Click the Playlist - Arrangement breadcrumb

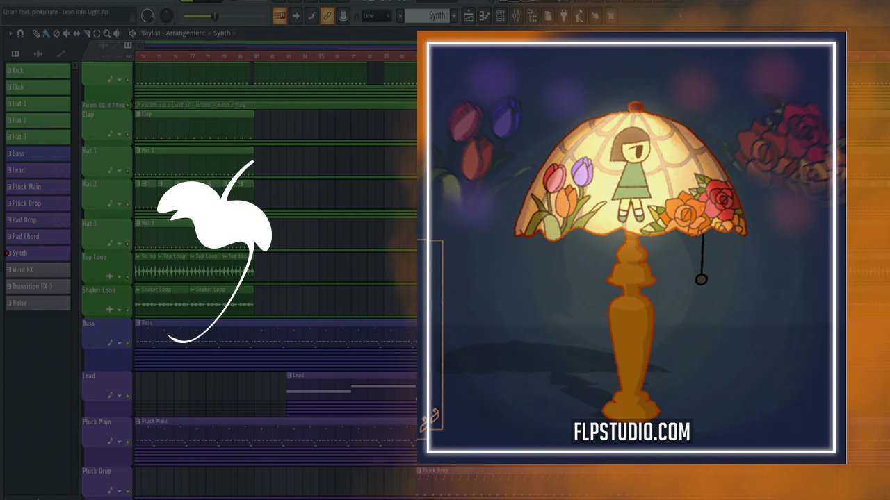tap(172, 33)
